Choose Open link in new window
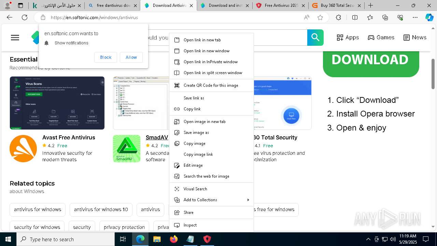 coord(212,51)
